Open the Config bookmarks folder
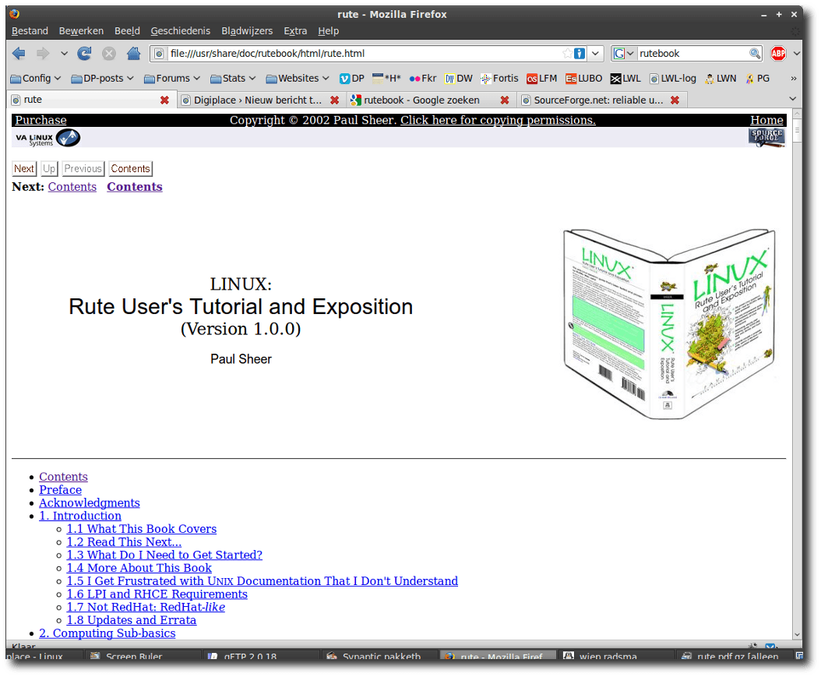Viewport: 821px width, 677px height. tap(36, 79)
